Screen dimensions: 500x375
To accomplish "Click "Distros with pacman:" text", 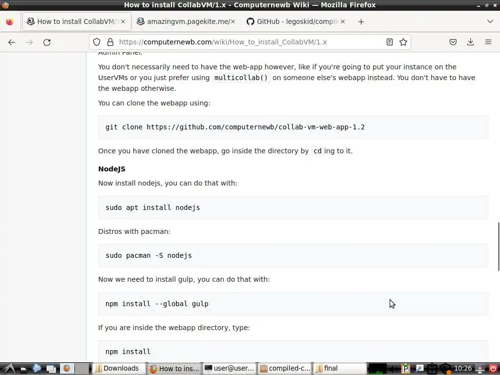I will pos(134,231).
